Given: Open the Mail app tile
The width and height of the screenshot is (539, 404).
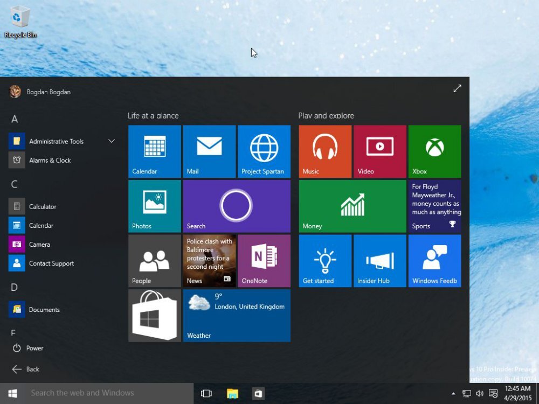Looking at the screenshot, I should tap(209, 151).
